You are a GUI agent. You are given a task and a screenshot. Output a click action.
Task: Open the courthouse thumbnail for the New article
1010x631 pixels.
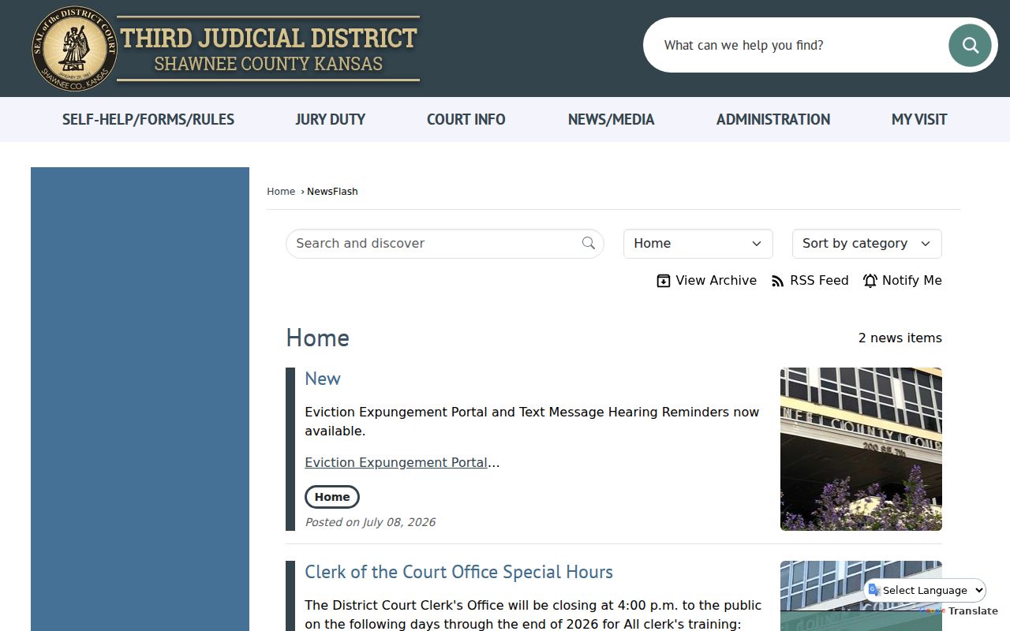tap(861, 449)
